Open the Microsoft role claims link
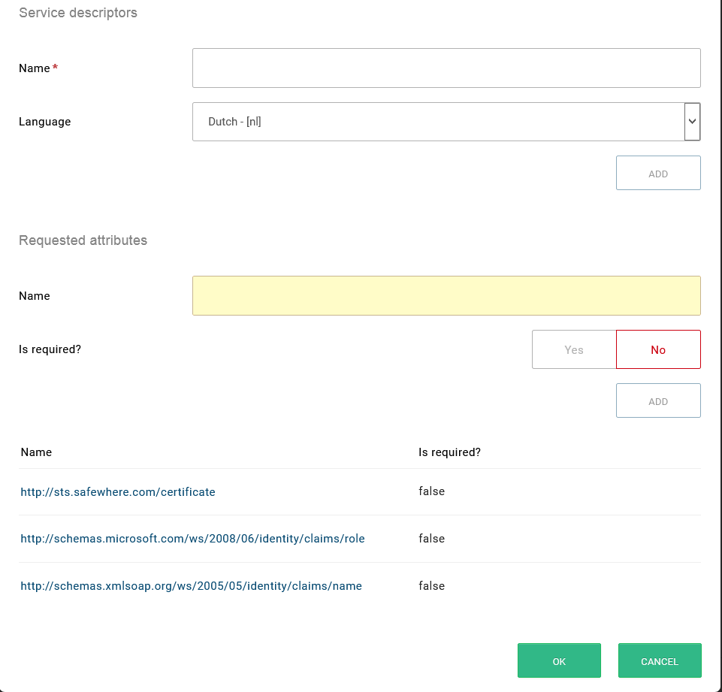 pos(192,539)
